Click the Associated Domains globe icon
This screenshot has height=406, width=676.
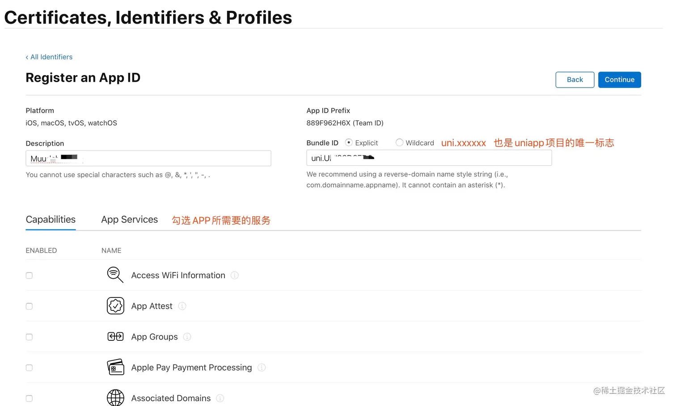click(x=115, y=397)
